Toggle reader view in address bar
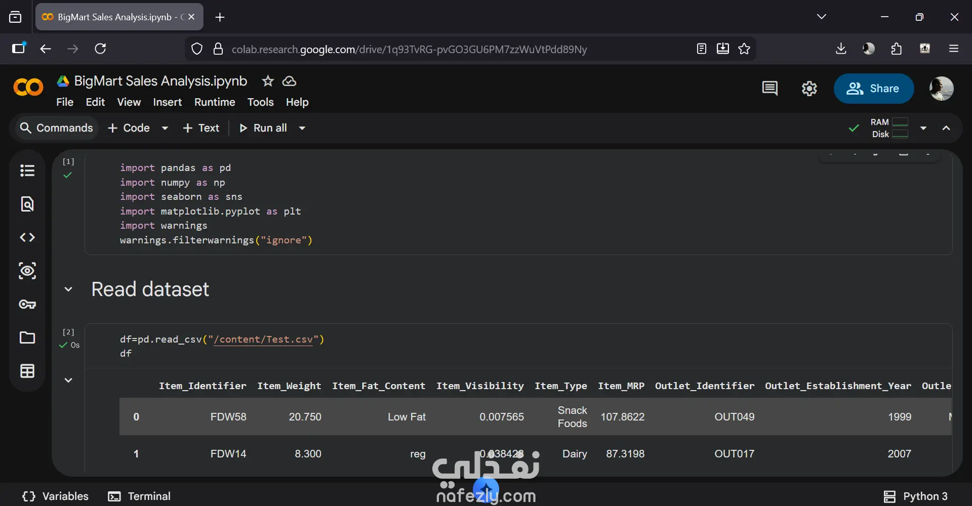 coord(701,49)
